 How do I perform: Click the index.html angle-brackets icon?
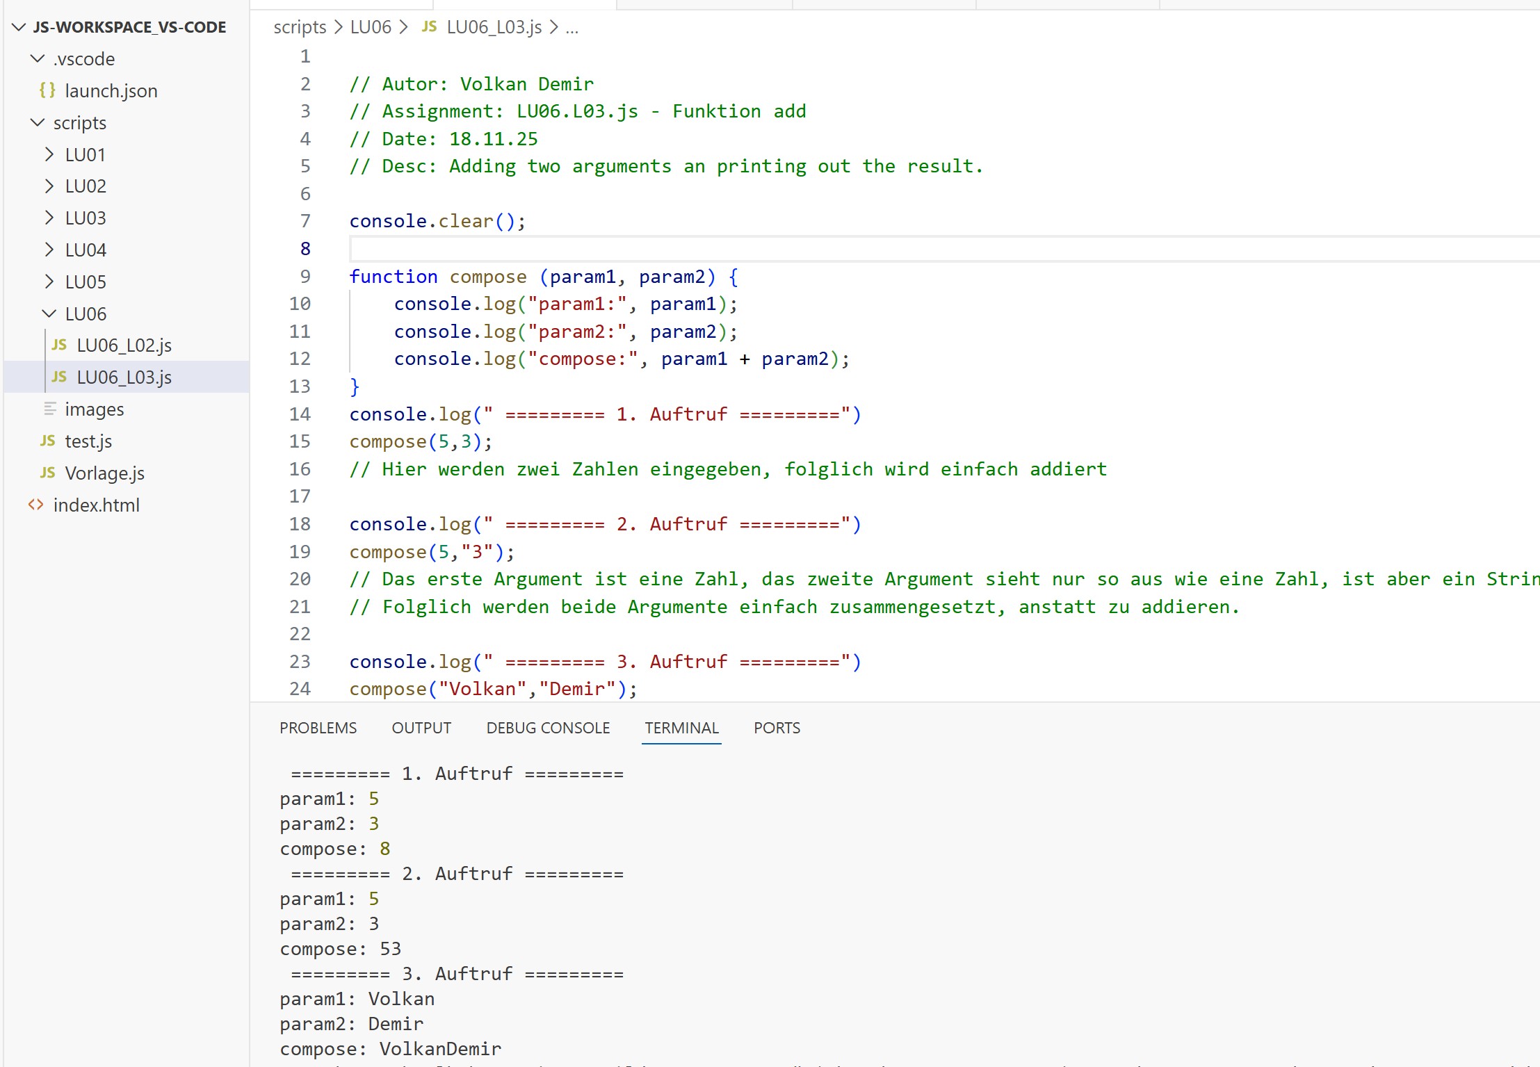[x=36, y=505]
